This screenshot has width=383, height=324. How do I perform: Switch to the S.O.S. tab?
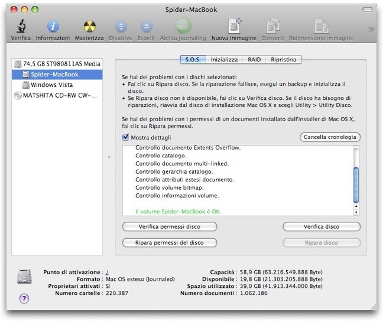[x=193, y=60]
